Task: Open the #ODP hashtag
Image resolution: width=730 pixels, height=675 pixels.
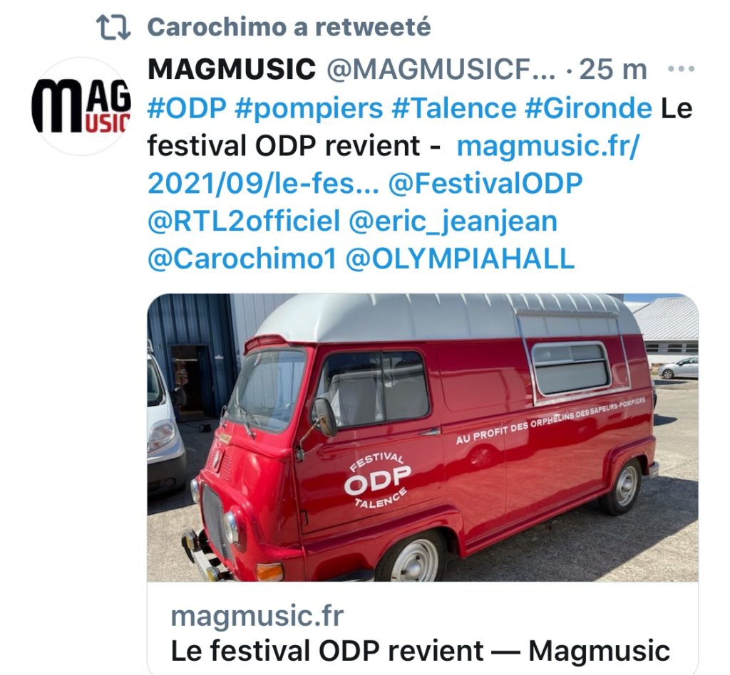Action: point(187,108)
